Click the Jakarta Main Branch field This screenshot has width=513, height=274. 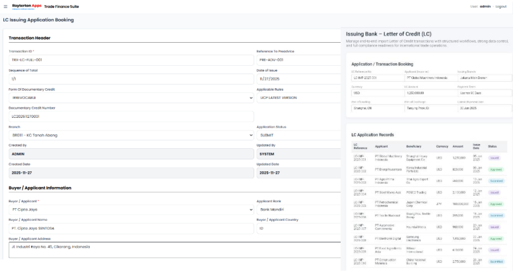[485, 78]
